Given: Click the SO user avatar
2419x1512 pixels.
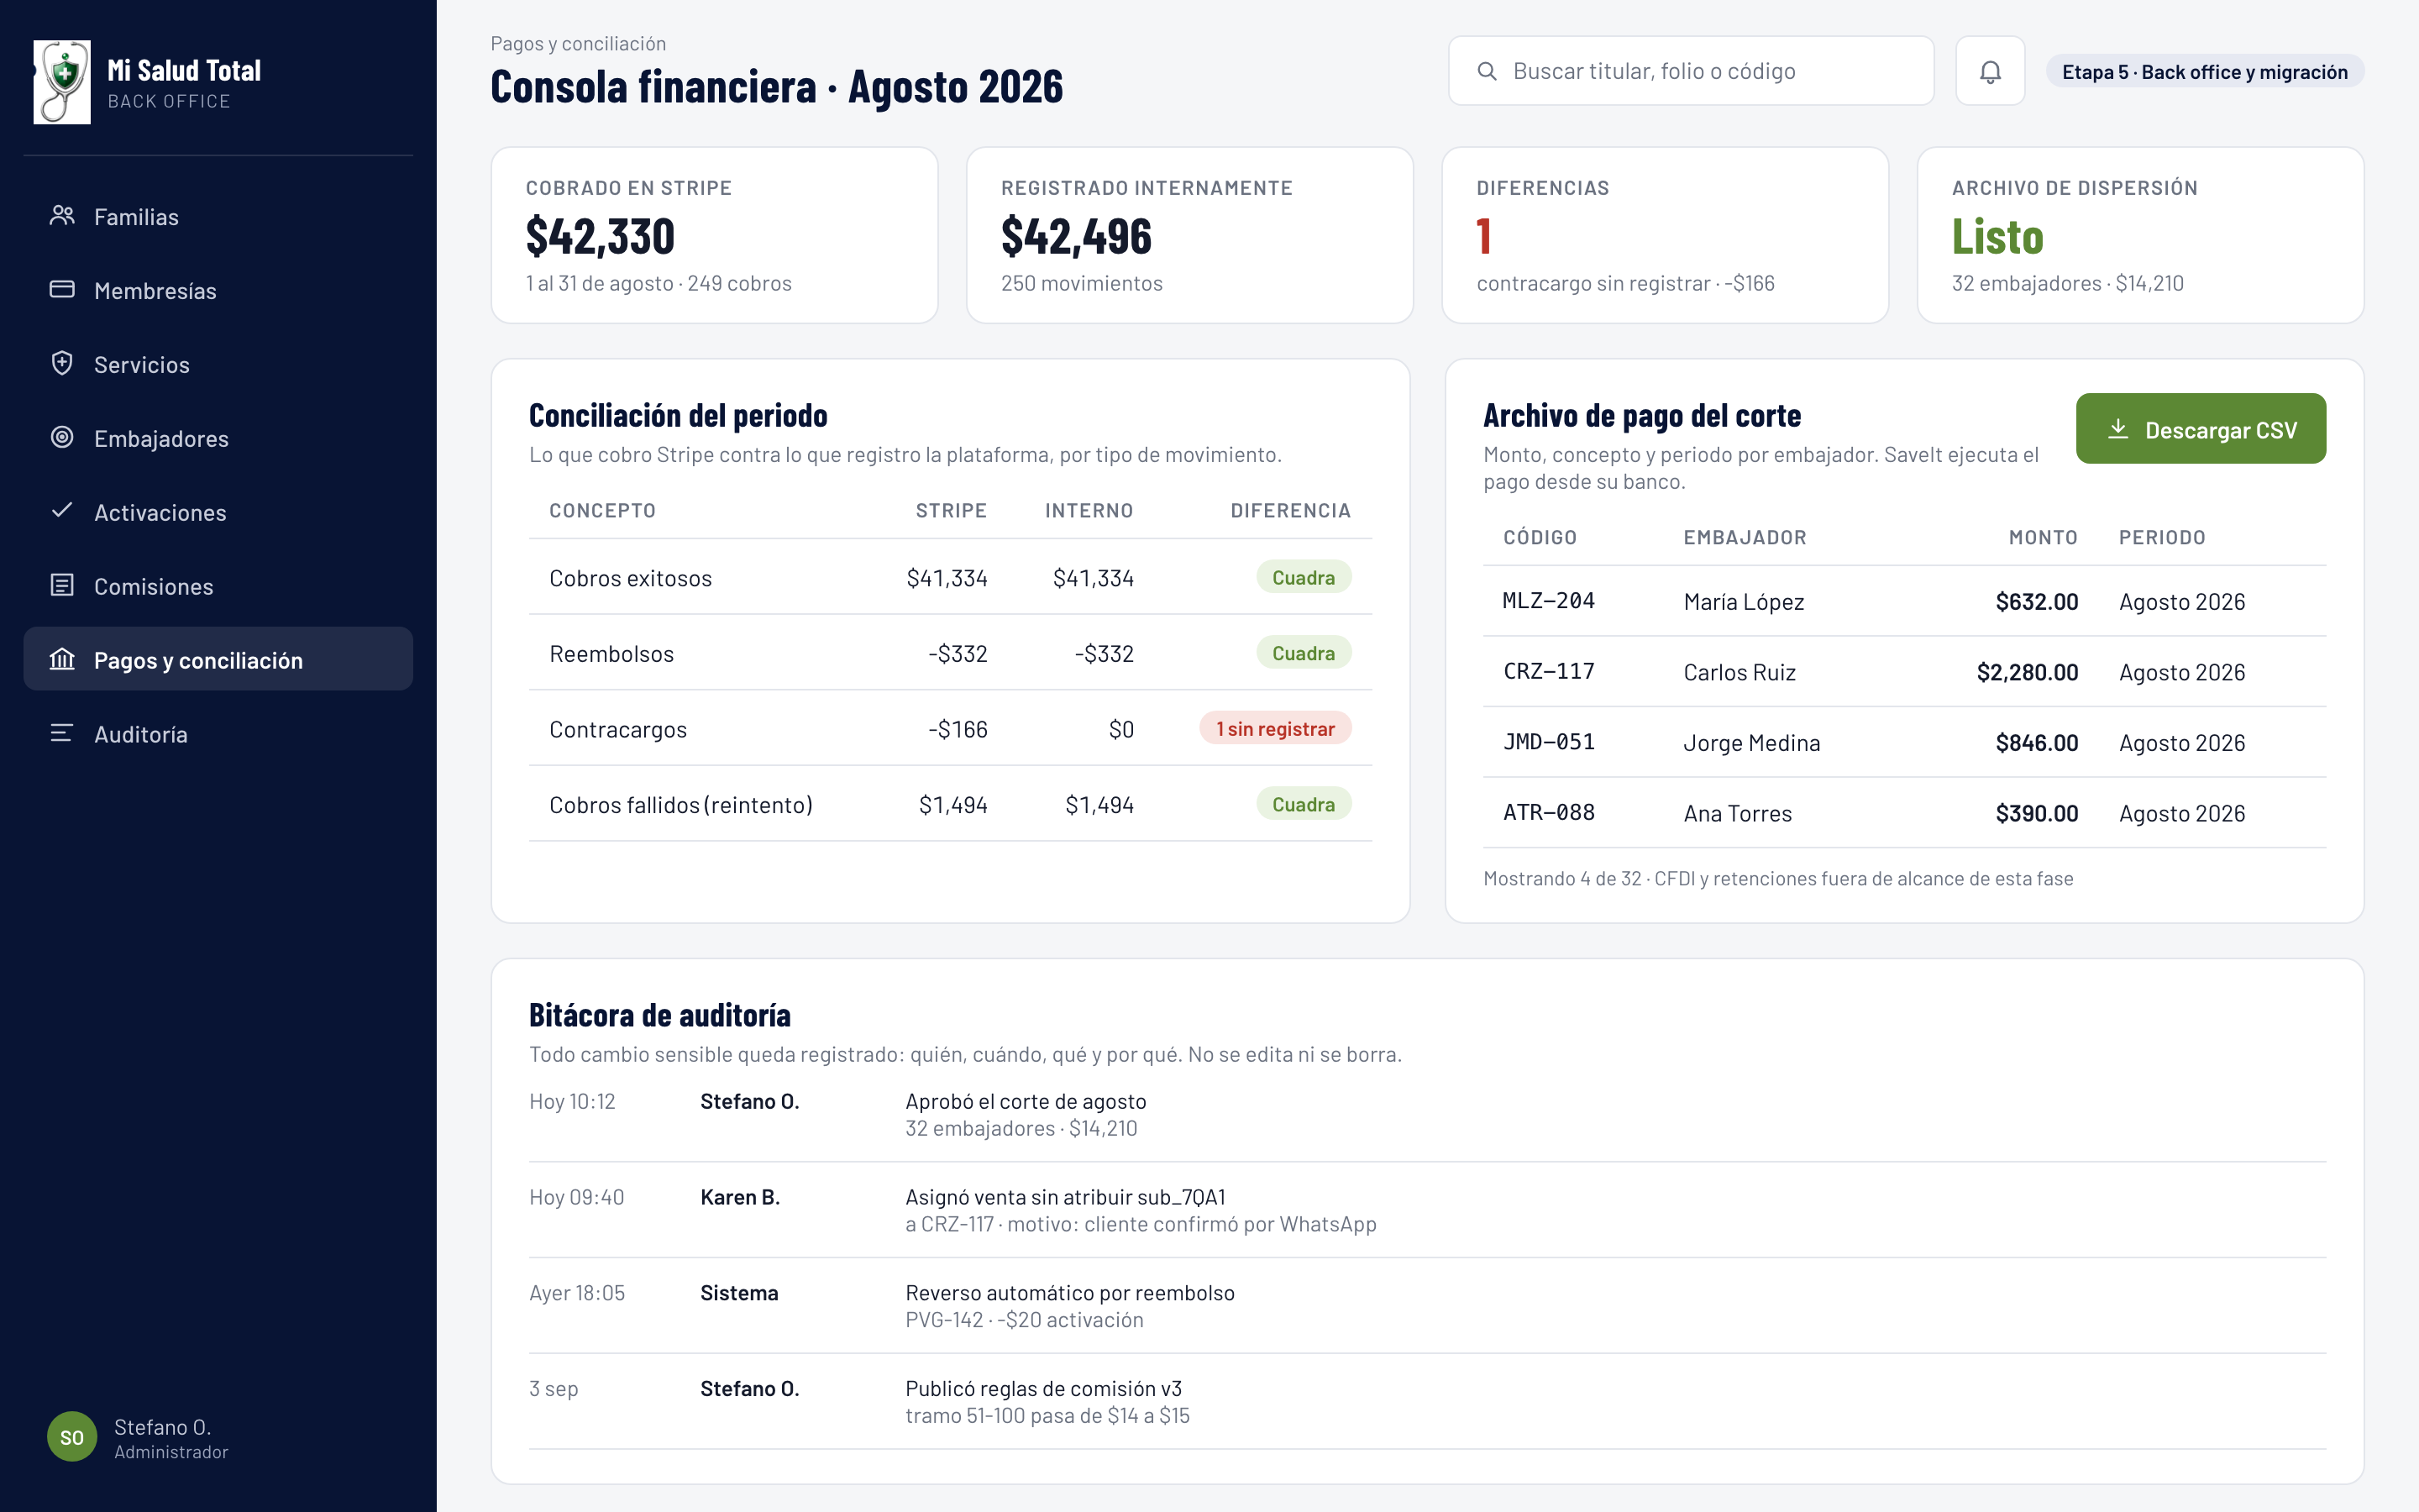Looking at the screenshot, I should [x=72, y=1437].
